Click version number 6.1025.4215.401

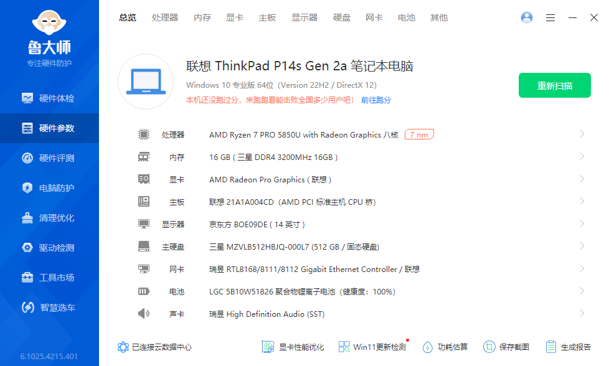pos(49,356)
